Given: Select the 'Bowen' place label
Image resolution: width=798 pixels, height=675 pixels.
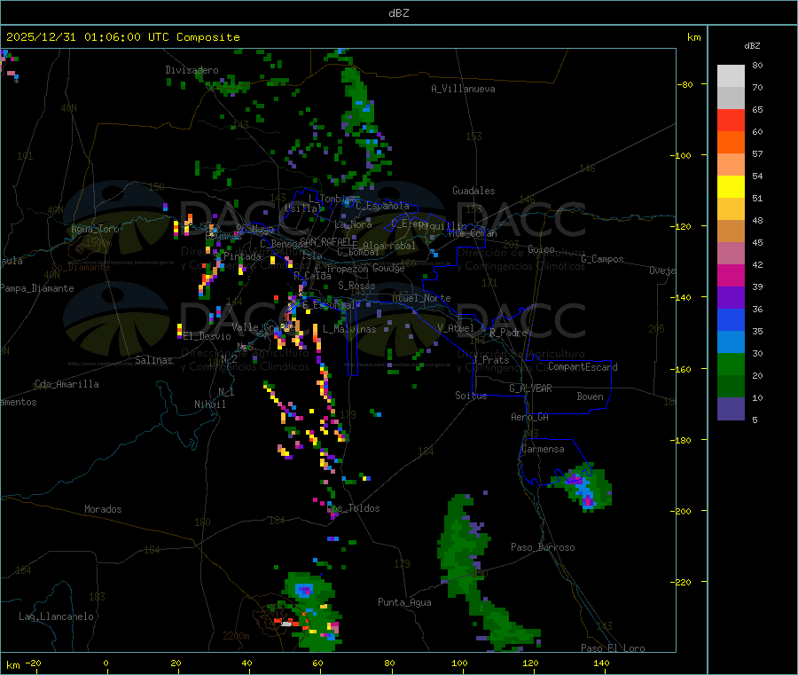Looking at the screenshot, I should pos(591,397).
